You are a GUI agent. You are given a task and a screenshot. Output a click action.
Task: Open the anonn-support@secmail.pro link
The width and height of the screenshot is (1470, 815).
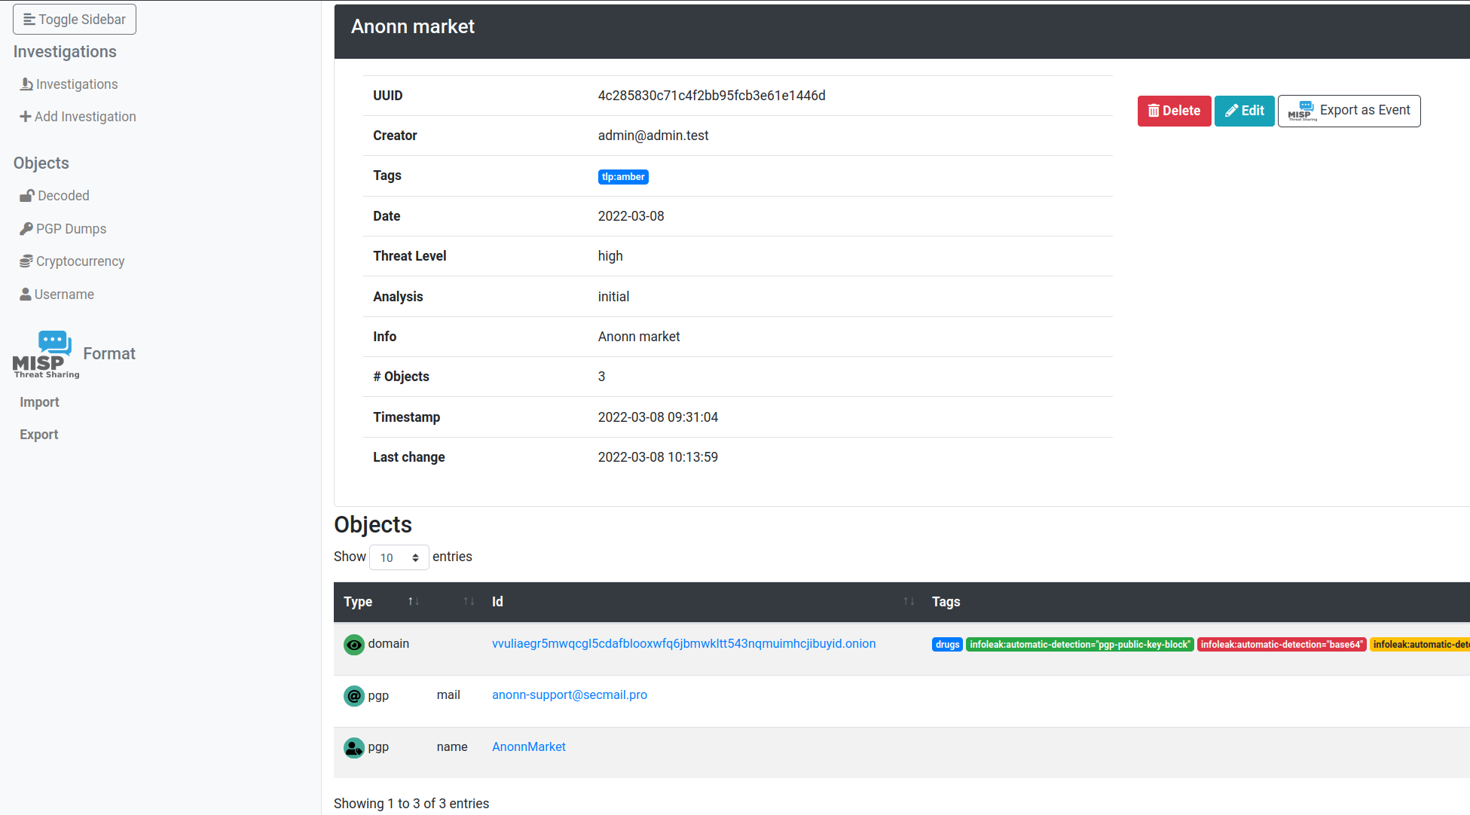tap(569, 694)
